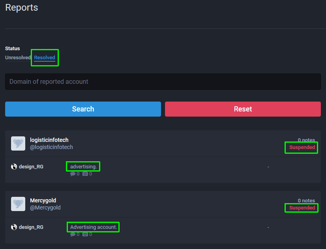Viewport: 326px width, 249px height.
Task: Open reporter design_RG in logisticinfotech report
Action: tap(31, 167)
